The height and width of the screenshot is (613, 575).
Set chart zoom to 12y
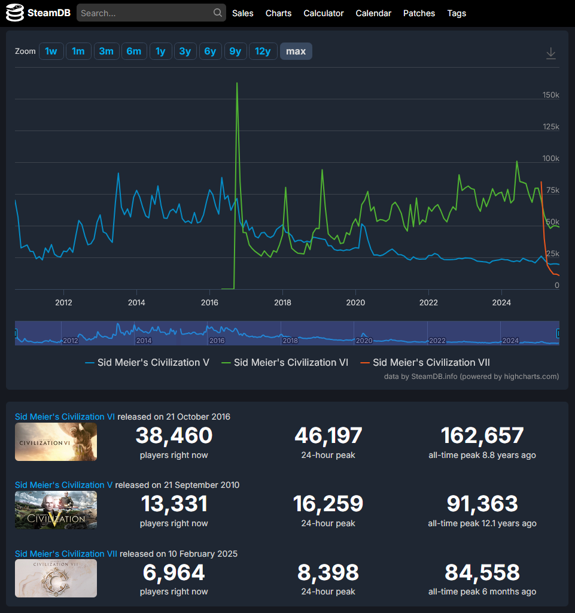coord(263,51)
